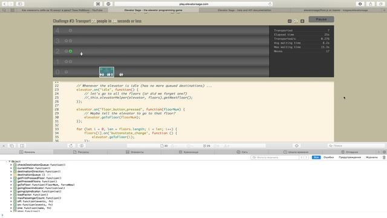Open Шкала времени tab in inspector
The image size is (387, 218).
(x=296, y=152)
